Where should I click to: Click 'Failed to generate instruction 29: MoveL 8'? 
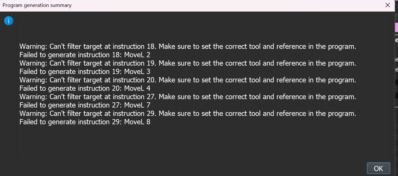[85, 122]
